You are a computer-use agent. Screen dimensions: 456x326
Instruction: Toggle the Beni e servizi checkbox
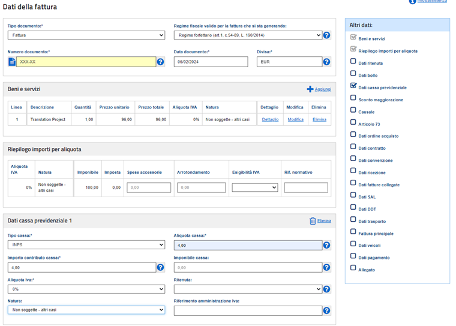353,37
